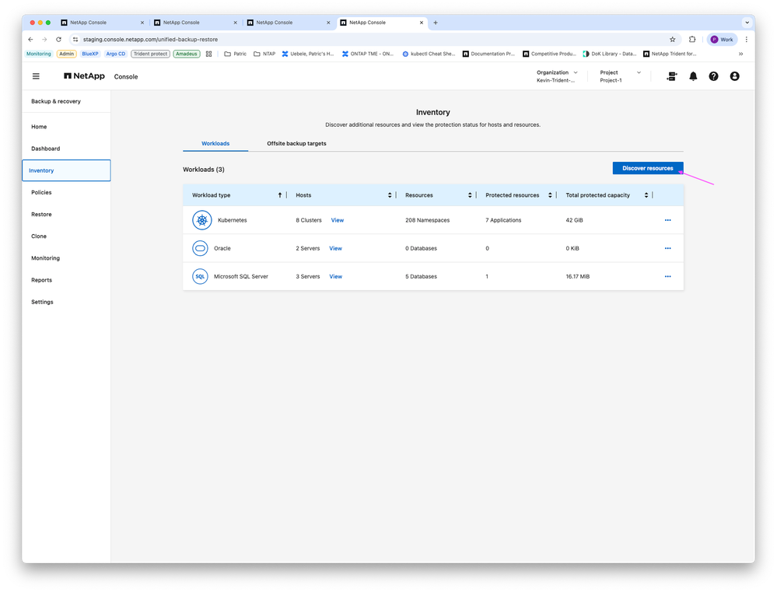This screenshot has width=777, height=592.
Task: Sort the Hosts column
Action: pos(390,195)
